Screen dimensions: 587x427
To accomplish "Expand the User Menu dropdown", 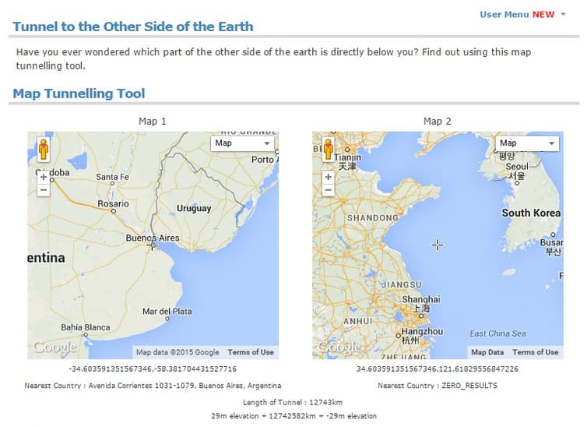I will pos(523,15).
